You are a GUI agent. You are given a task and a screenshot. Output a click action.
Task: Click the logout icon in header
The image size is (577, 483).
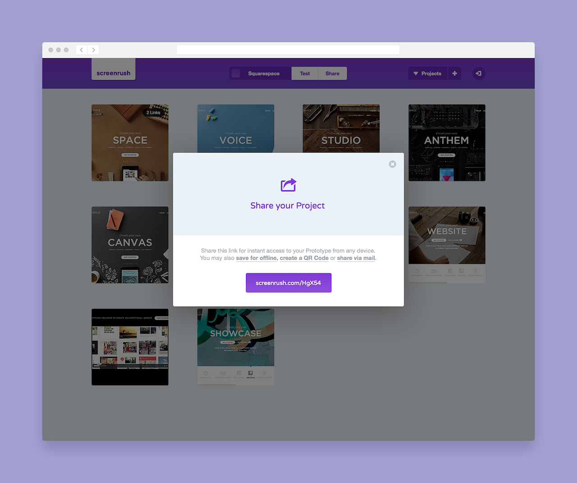point(479,73)
